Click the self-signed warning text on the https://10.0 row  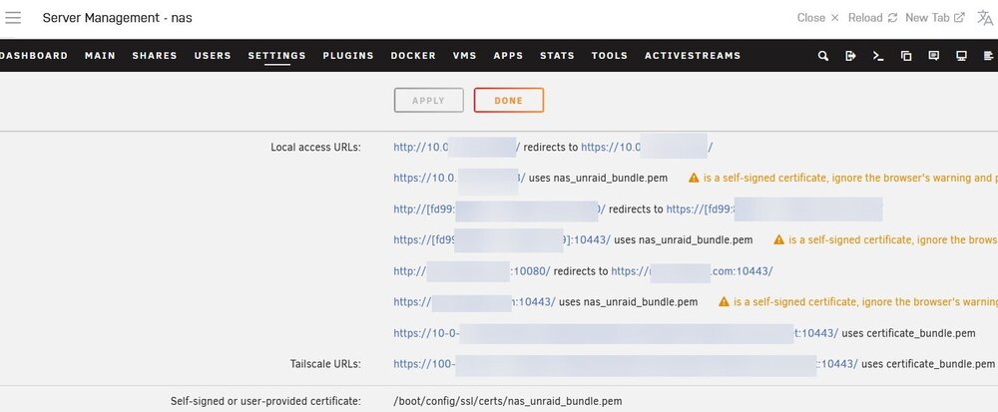click(850, 178)
